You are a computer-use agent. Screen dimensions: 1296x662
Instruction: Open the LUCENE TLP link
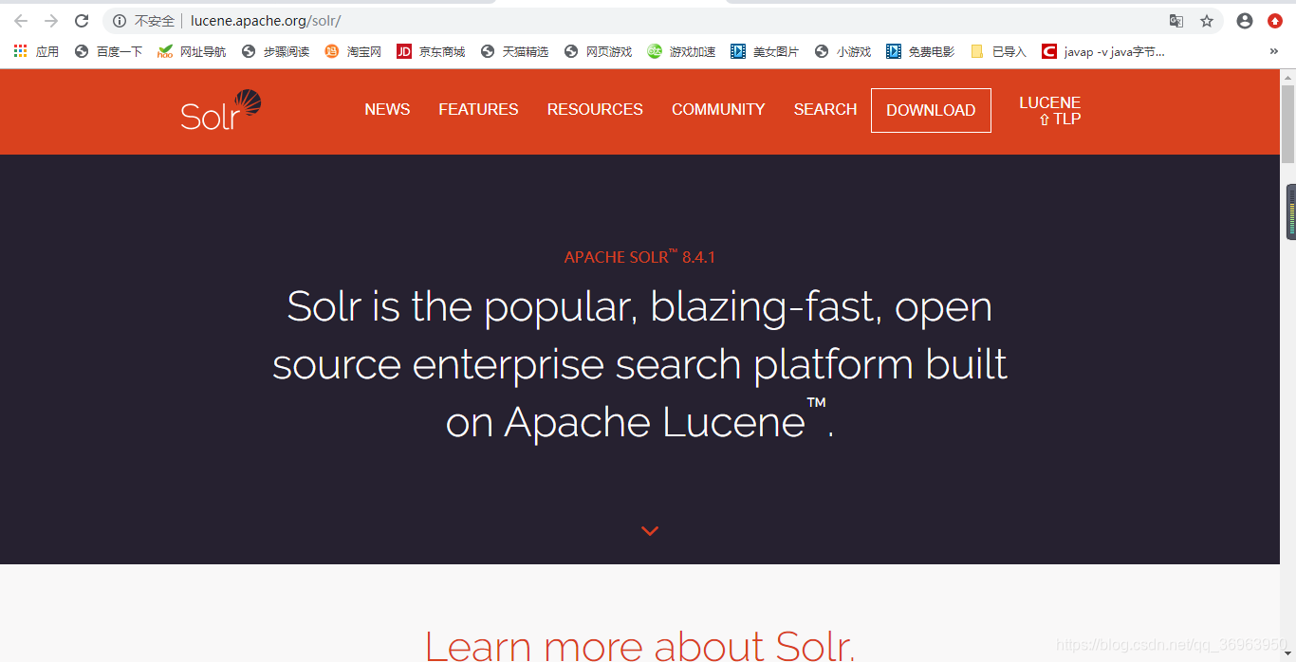(x=1050, y=110)
